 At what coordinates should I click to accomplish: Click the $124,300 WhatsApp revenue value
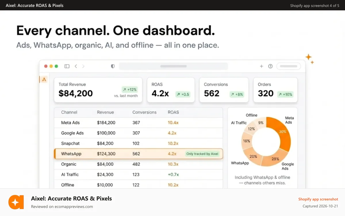(x=106, y=154)
